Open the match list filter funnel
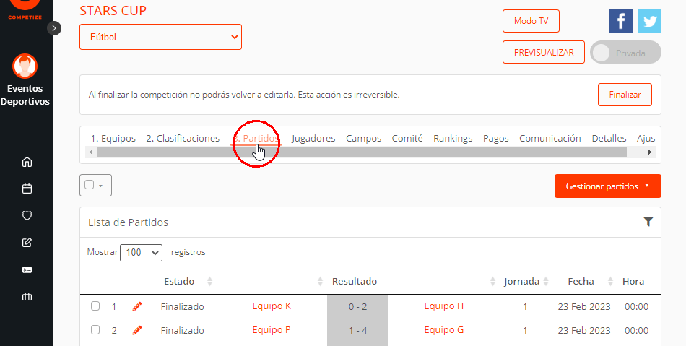This screenshot has height=346, width=686. [x=648, y=222]
